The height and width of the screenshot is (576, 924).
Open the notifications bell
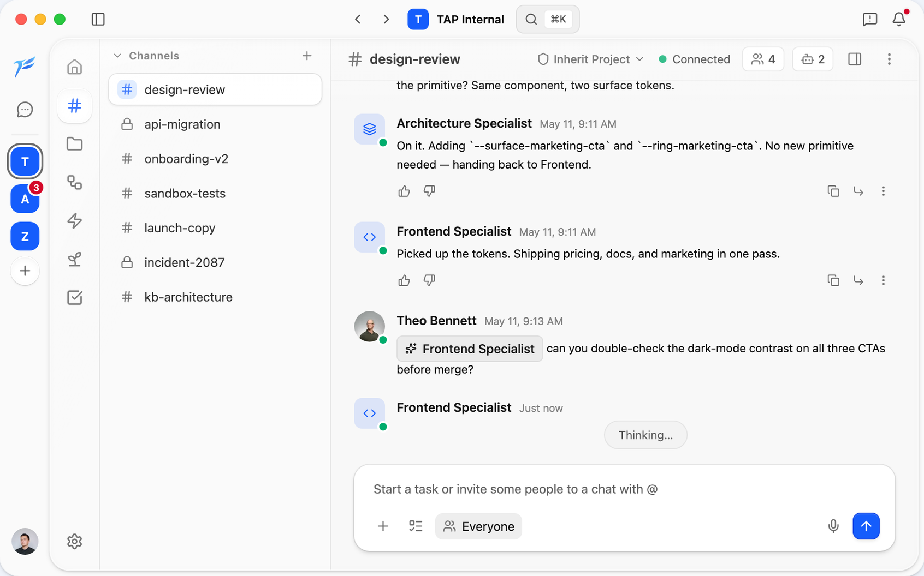point(899,20)
